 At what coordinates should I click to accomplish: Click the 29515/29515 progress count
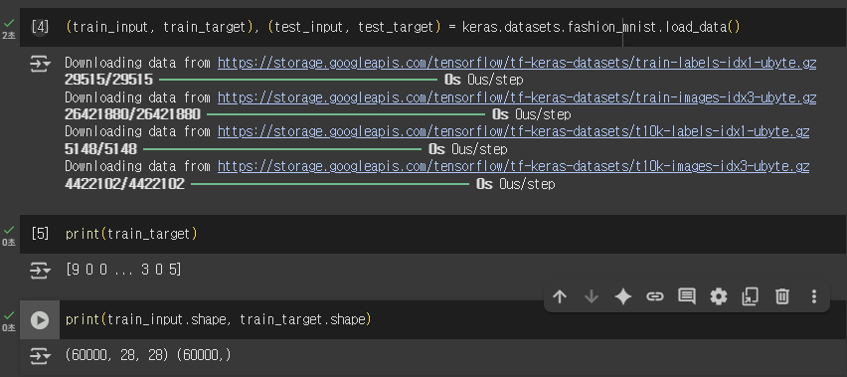[108, 80]
